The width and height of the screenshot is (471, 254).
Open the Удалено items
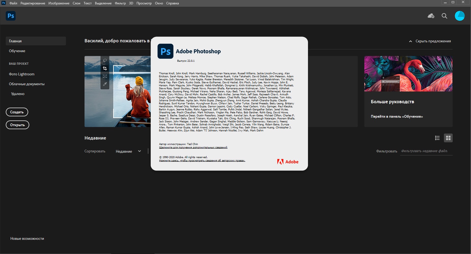pos(18,94)
